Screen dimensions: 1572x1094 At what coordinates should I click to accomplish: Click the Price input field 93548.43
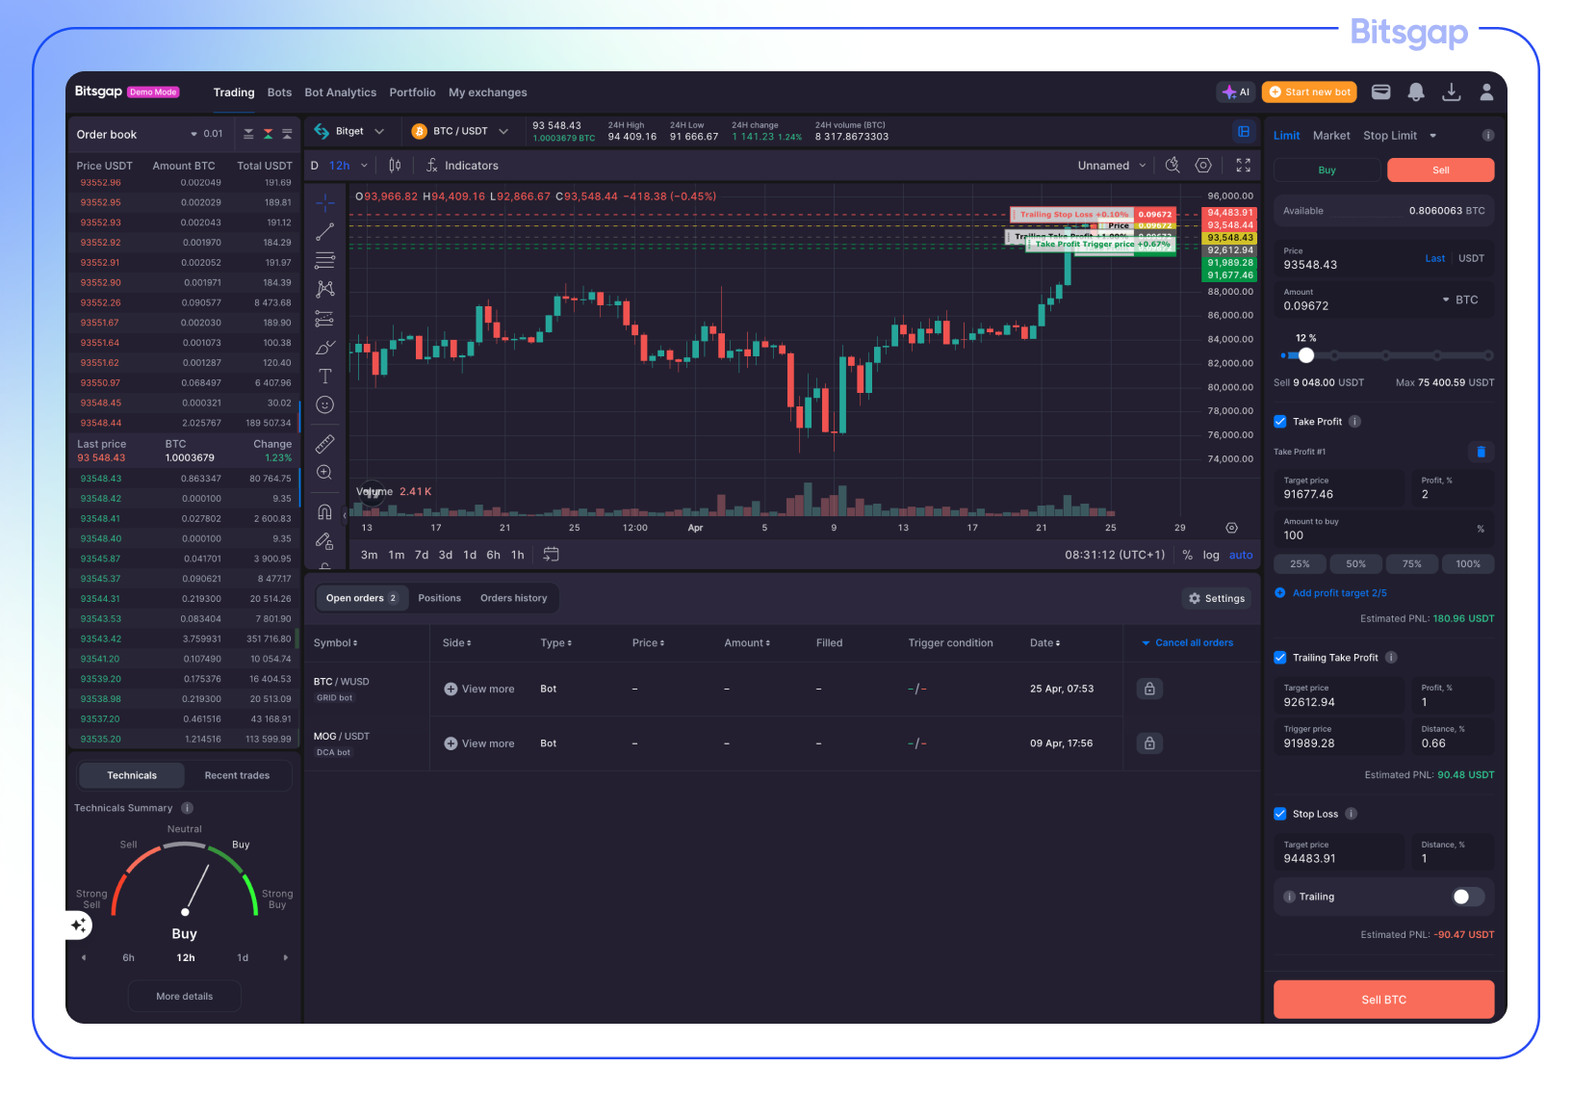[1384, 259]
